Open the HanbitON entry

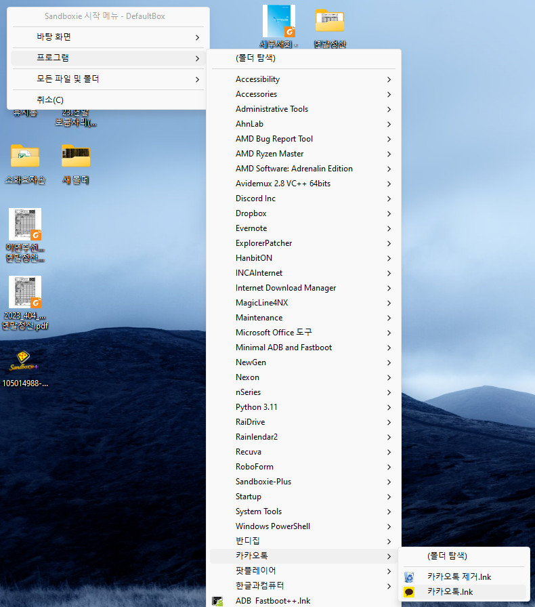[x=304, y=258]
